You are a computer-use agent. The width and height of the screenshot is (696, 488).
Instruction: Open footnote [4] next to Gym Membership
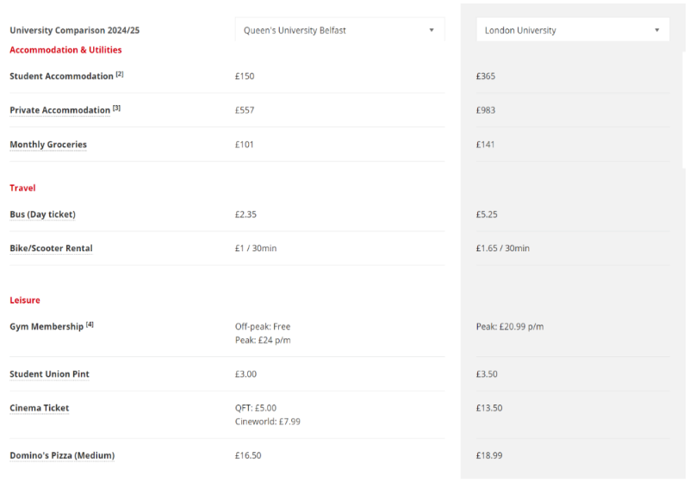tap(90, 324)
